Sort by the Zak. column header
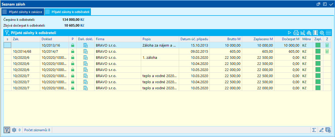This screenshot has height=137, width=335. (26, 39)
